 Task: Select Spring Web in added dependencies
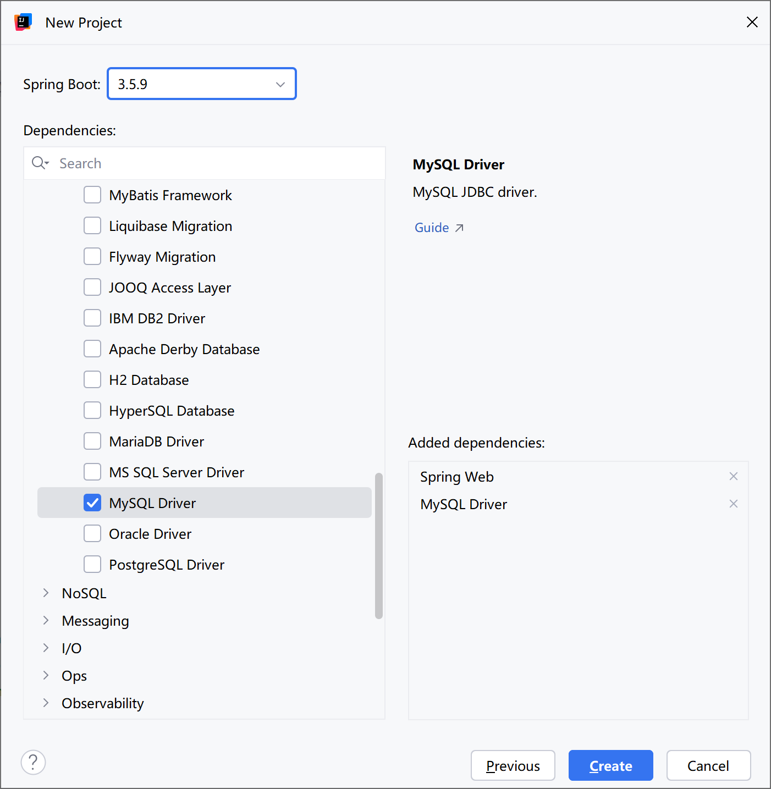pos(457,477)
